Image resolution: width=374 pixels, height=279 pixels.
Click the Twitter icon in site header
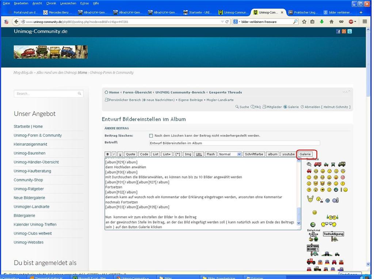coord(350,32)
